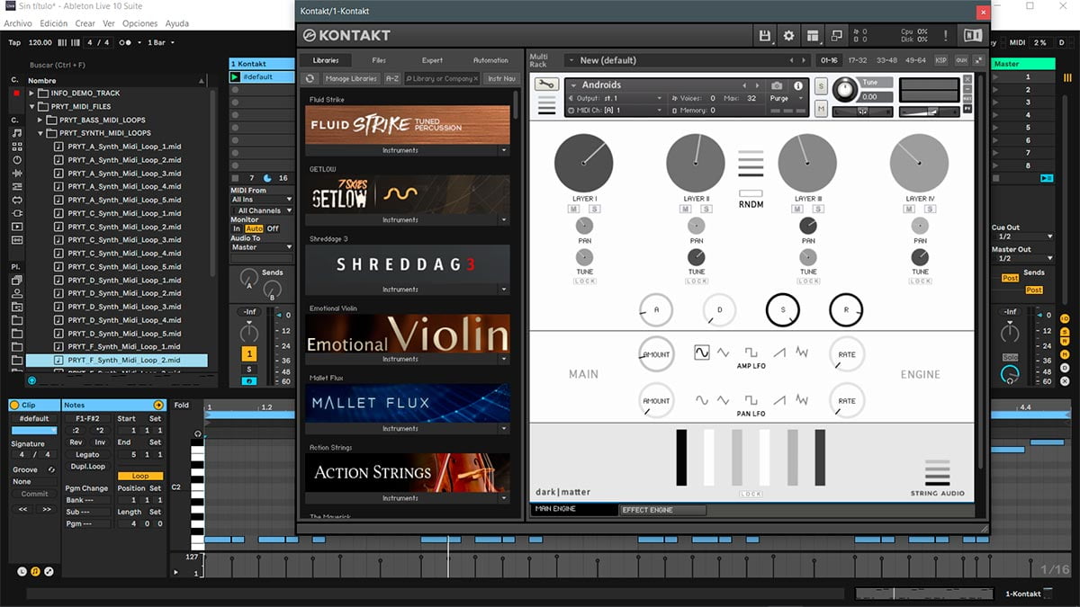The width and height of the screenshot is (1080, 607).
Task: Open Output st. 1 dropdown
Action: click(x=615, y=98)
